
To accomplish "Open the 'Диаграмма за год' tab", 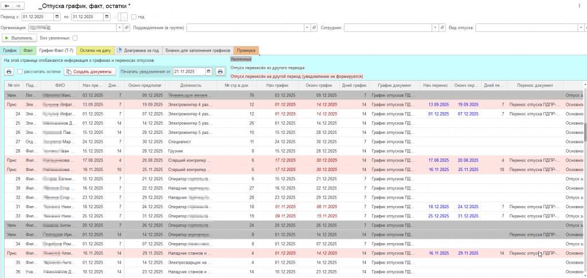I will click(x=138, y=50).
